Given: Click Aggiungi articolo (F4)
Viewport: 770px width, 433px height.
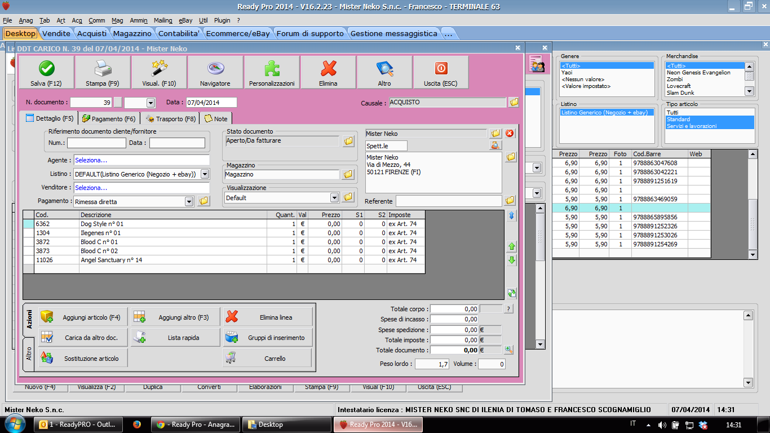Looking at the screenshot, I should pyautogui.click(x=83, y=317).
